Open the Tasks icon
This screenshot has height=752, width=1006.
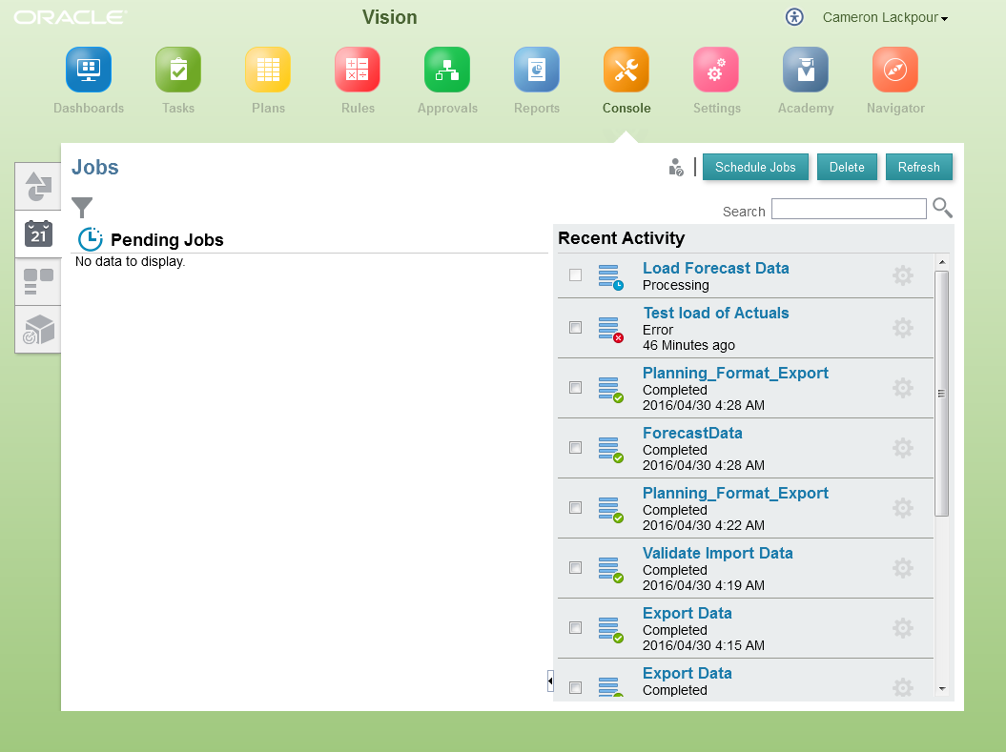pos(178,70)
